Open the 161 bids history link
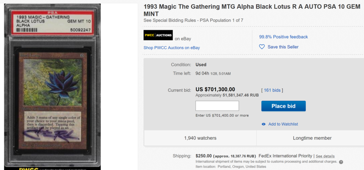Viewport: 364px width, 170px height. coord(272,90)
